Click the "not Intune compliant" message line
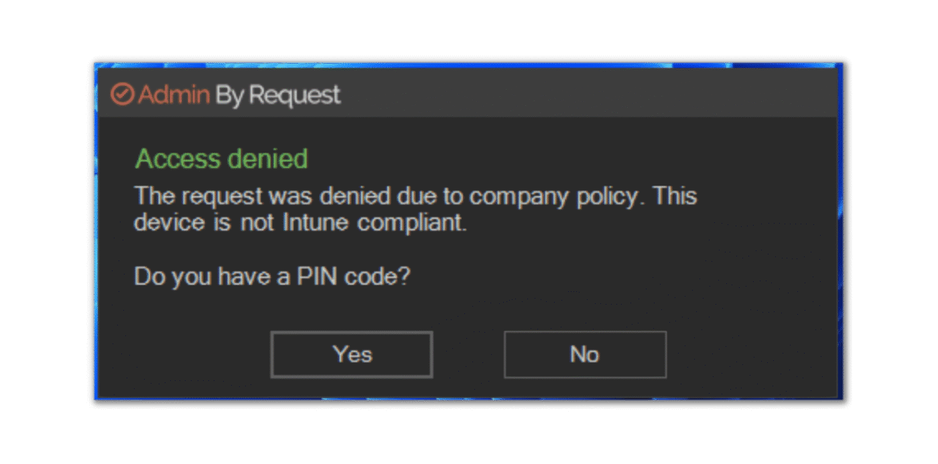The width and height of the screenshot is (938, 464). click(x=299, y=223)
